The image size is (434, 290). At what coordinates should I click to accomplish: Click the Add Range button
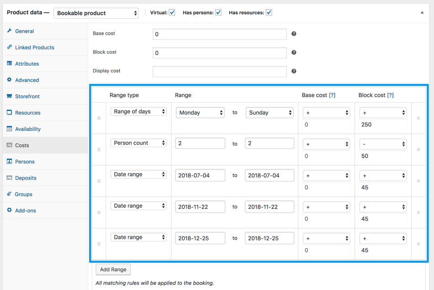[113, 269]
